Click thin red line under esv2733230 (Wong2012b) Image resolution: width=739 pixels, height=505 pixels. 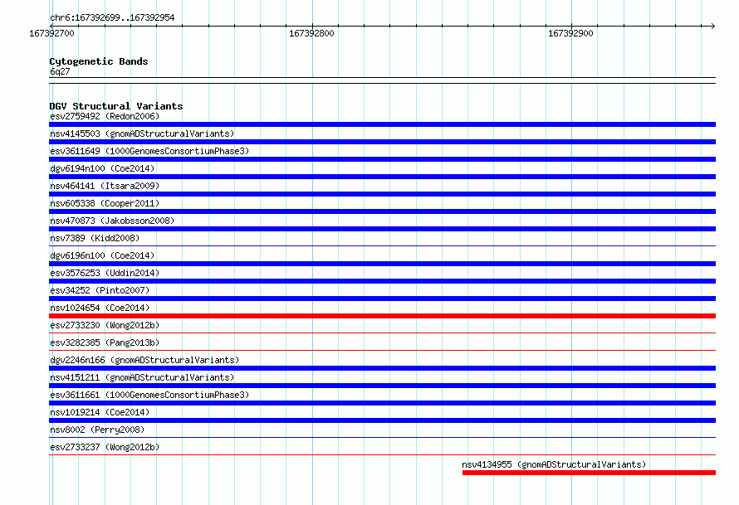click(x=382, y=333)
